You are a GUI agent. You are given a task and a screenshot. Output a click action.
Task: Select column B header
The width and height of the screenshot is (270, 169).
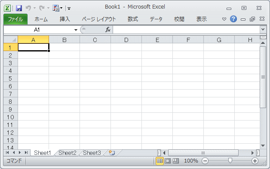click(x=64, y=39)
